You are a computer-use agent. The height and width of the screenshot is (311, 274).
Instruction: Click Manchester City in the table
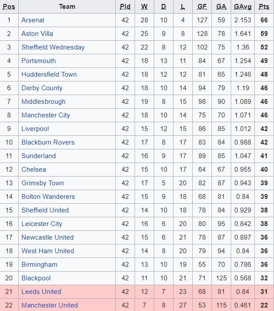45,115
